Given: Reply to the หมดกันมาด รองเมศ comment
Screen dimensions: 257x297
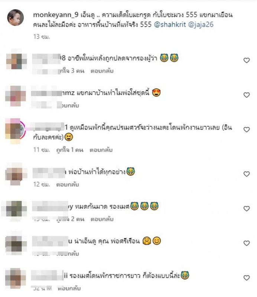Looking at the screenshot, I should (x=102, y=219).
